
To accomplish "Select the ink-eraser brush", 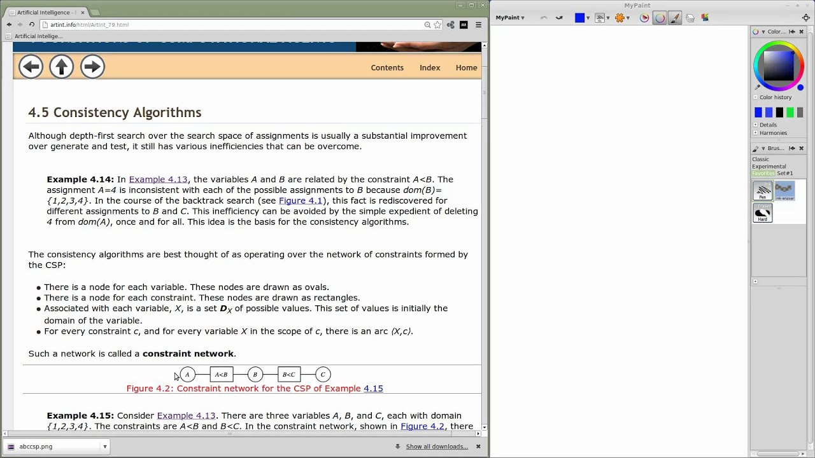I will (x=784, y=191).
